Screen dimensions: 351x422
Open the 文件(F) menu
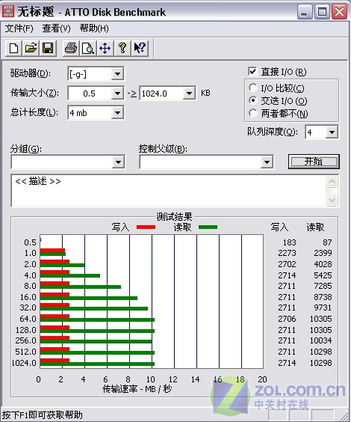tap(19, 28)
